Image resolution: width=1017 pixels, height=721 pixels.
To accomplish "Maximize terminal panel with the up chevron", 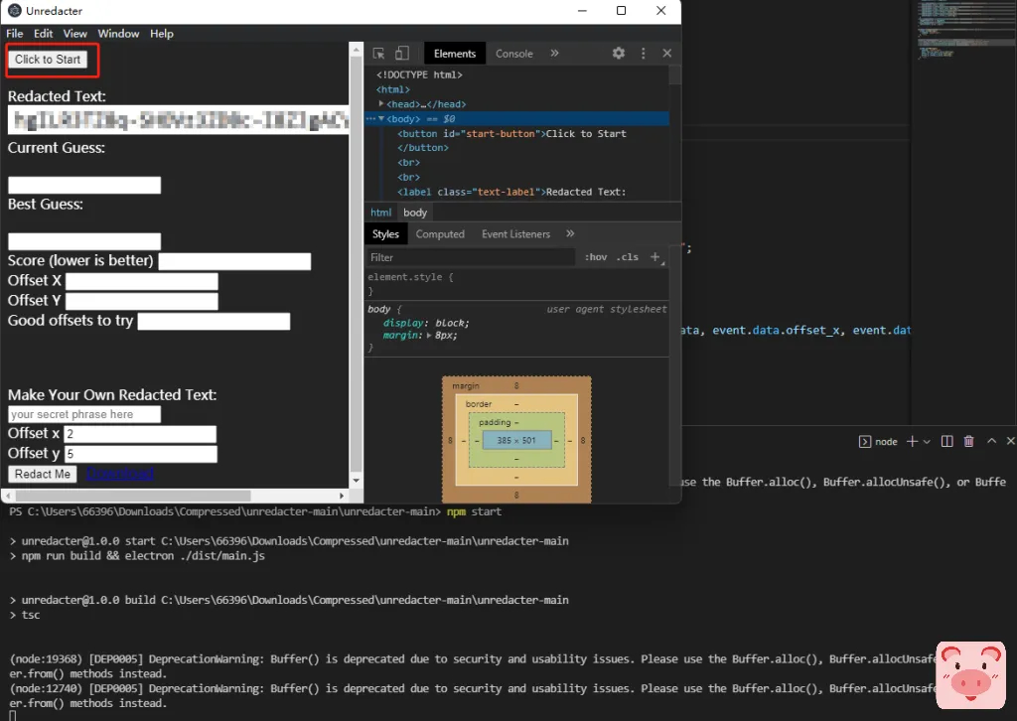I will 991,441.
